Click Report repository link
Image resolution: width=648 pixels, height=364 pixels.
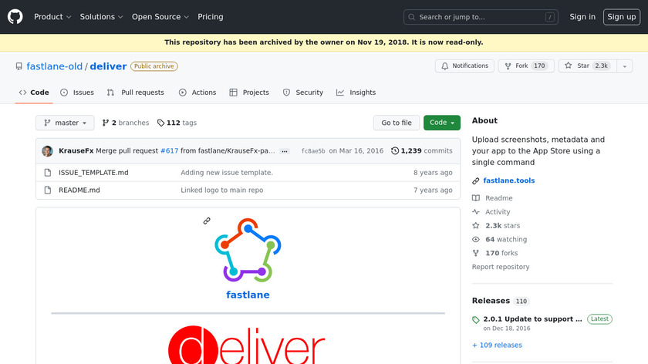tap(501, 267)
